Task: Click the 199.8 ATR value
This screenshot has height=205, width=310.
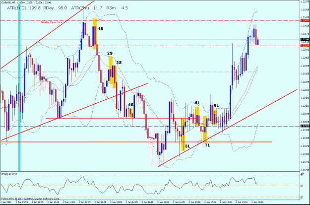Action: [36, 8]
